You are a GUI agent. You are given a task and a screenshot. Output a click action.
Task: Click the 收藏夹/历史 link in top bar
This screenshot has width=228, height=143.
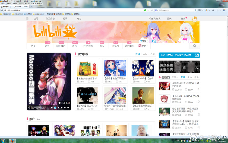pyautogui.click(x=155, y=19)
